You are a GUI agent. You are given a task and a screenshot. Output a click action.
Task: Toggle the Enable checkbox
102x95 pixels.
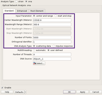tap(2, 88)
